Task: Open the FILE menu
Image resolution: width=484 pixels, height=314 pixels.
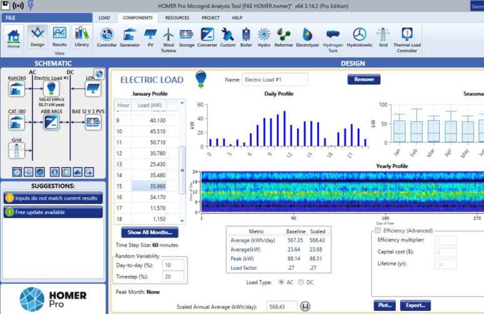Action: tap(11, 18)
